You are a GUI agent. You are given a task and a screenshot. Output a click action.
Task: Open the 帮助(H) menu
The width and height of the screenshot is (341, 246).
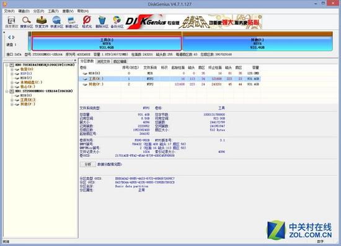[x=83, y=11]
